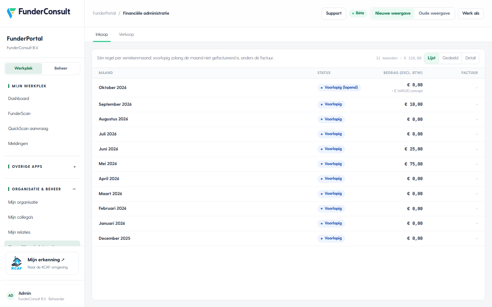Open Mijn erkenning external link
This screenshot has width=492, height=307.
(x=46, y=260)
